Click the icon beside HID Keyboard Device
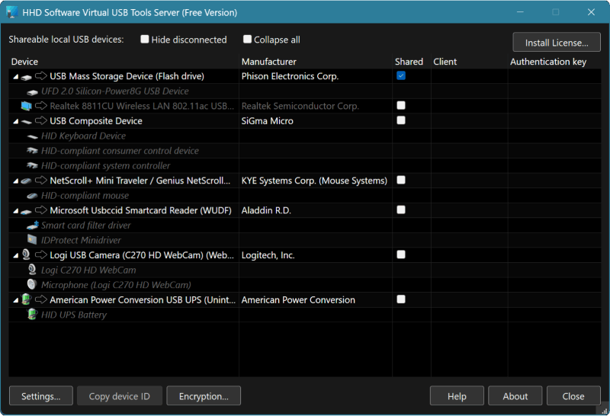 pos(32,136)
